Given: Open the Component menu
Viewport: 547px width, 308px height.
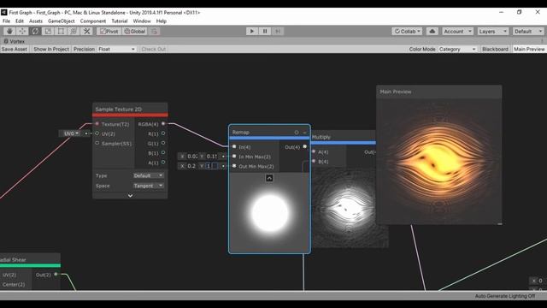Looking at the screenshot, I should point(93,21).
